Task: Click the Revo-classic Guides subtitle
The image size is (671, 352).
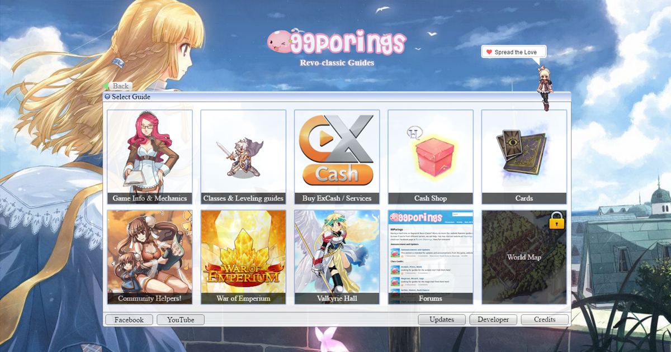Action: (337, 63)
